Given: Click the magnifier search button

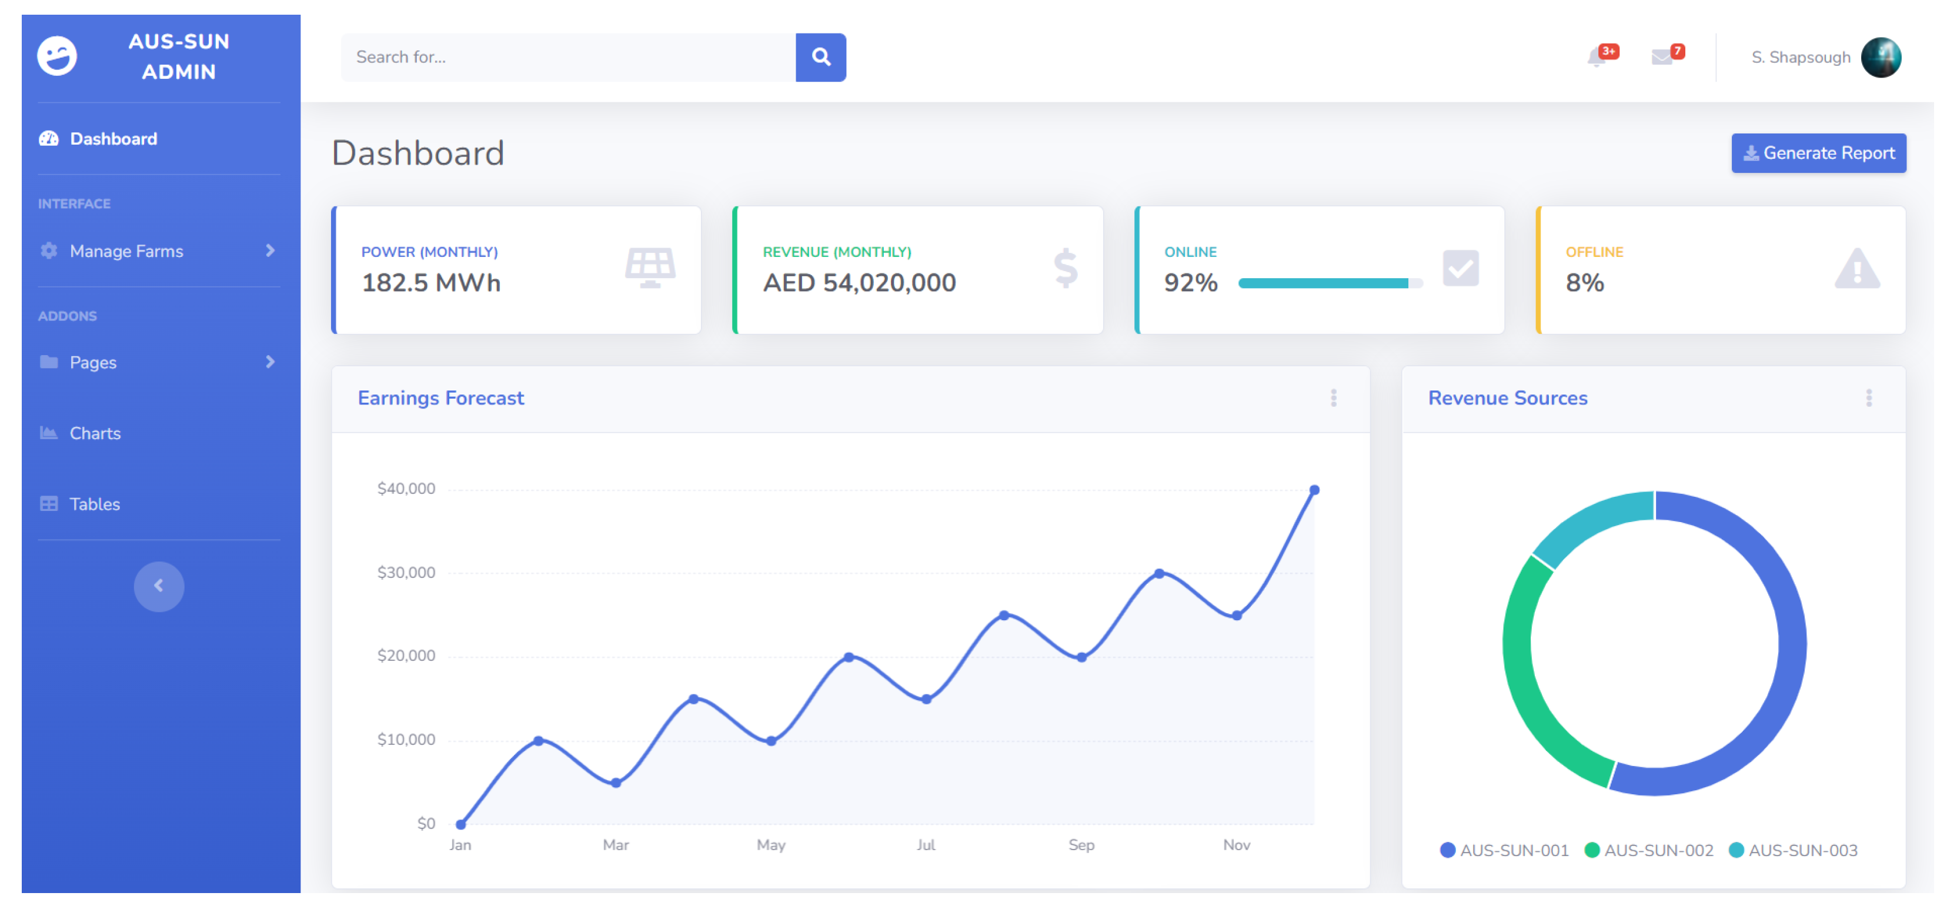Looking at the screenshot, I should tap(820, 57).
